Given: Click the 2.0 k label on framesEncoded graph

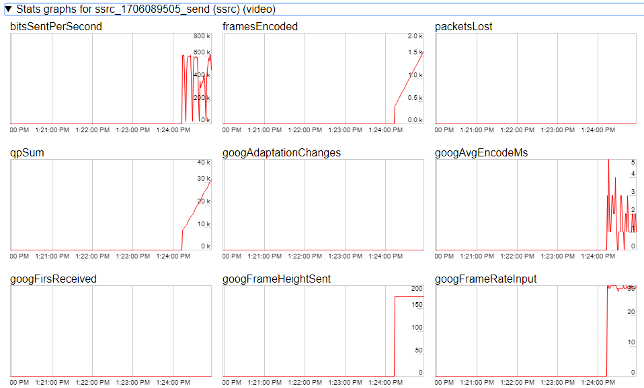Looking at the screenshot, I should 415,36.
